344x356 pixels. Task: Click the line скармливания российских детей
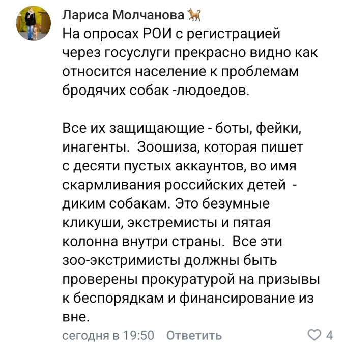pos(179,184)
